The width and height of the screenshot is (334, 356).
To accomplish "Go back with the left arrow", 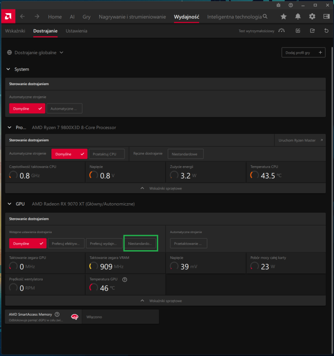I will coord(22,17).
